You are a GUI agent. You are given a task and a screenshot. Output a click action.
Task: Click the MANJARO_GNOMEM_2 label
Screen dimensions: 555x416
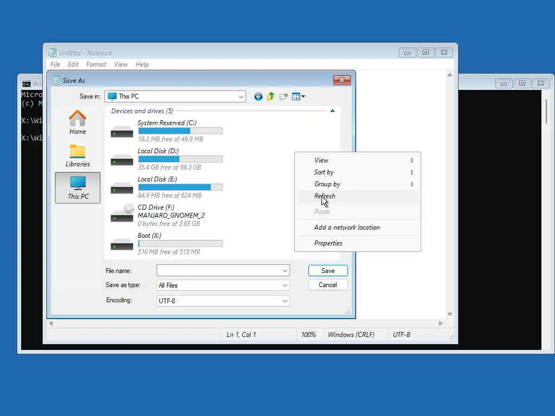pyautogui.click(x=171, y=216)
